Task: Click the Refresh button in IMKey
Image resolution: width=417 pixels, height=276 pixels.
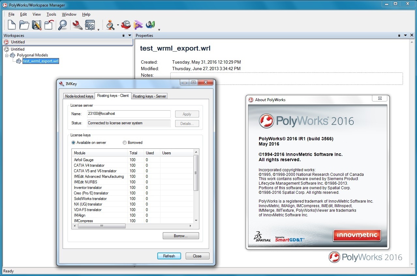Action: coord(169,256)
